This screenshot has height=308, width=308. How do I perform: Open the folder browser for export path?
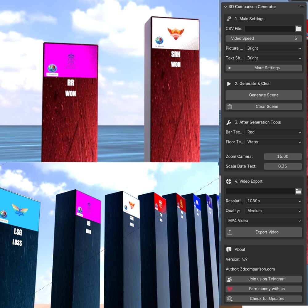pos(298,191)
